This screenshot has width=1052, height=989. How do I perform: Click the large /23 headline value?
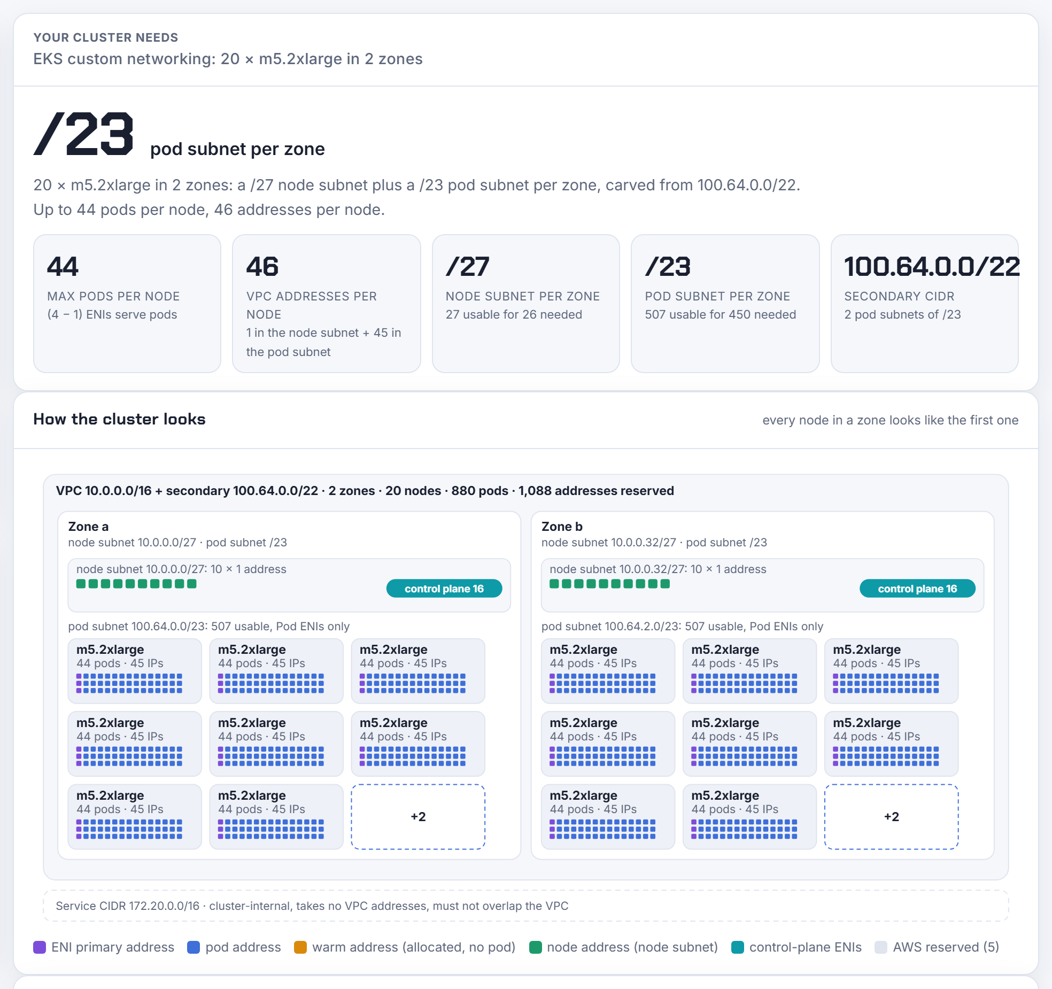(x=83, y=134)
